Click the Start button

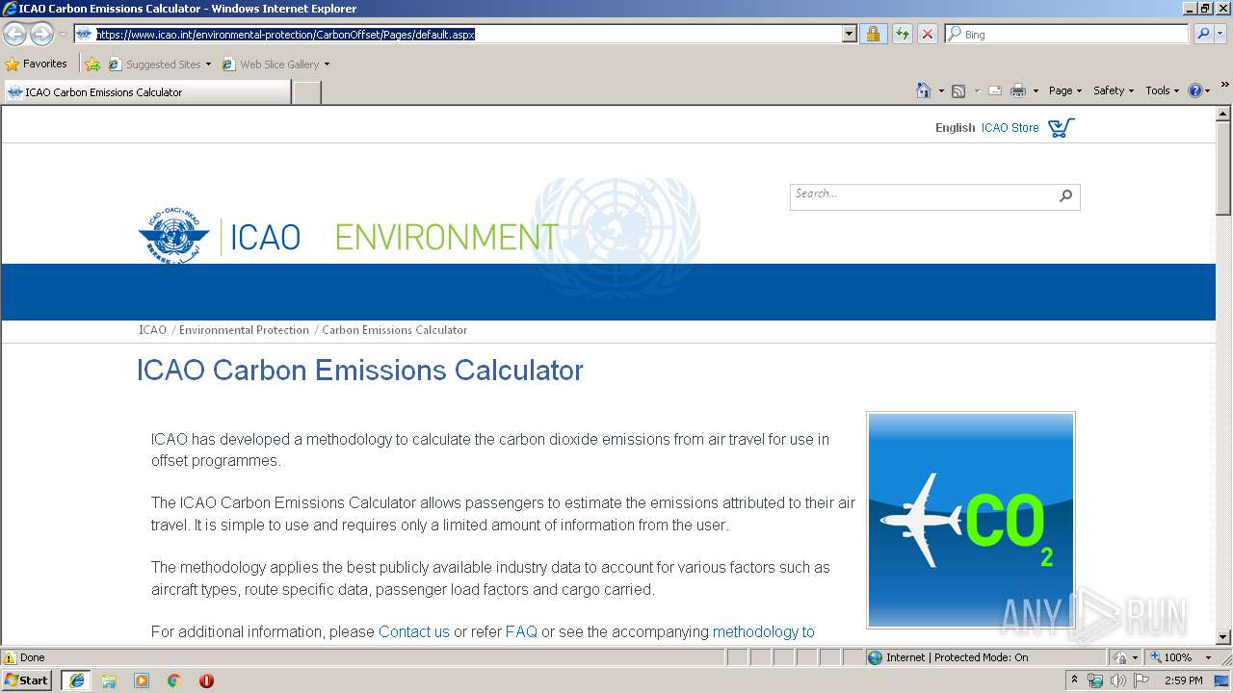tap(27, 680)
